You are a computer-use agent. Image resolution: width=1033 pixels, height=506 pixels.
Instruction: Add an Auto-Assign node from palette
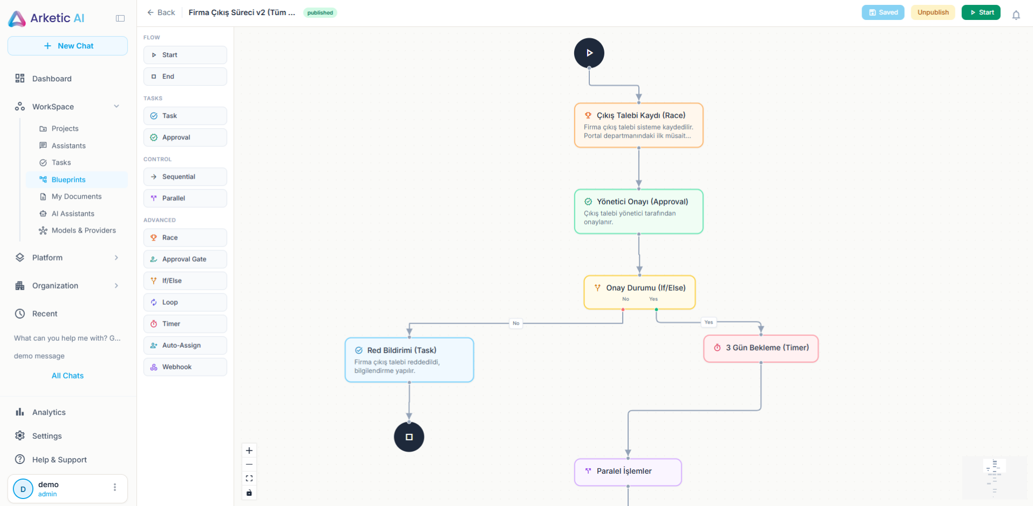(x=185, y=345)
